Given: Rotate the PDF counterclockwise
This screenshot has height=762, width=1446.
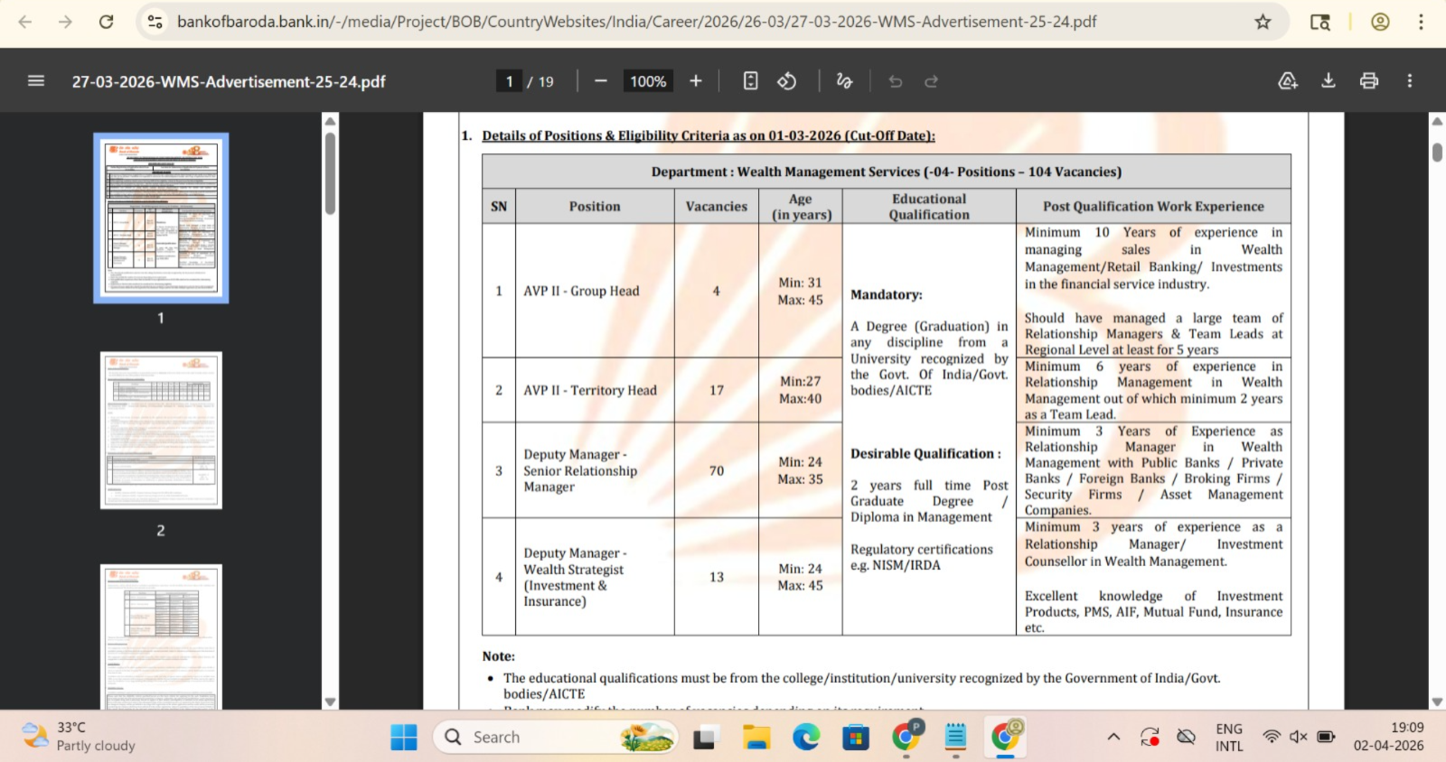Looking at the screenshot, I should click(787, 81).
